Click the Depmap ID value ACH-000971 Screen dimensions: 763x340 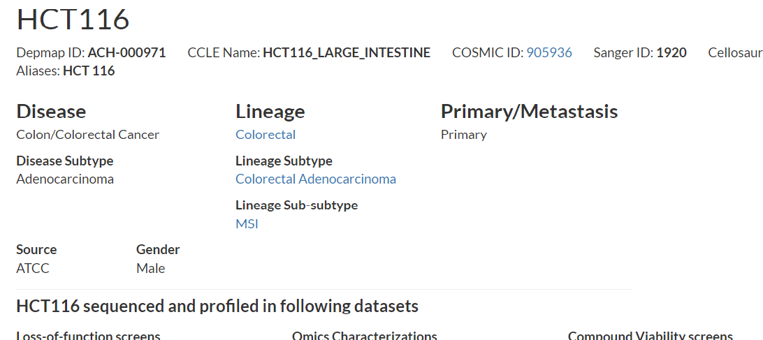[x=126, y=52]
